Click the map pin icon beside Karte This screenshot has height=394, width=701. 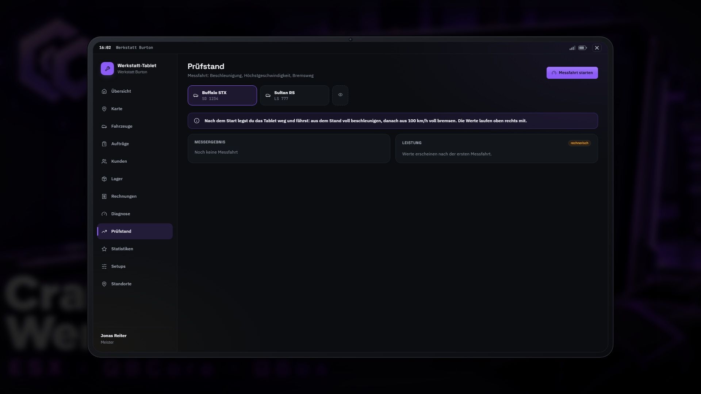(104, 109)
